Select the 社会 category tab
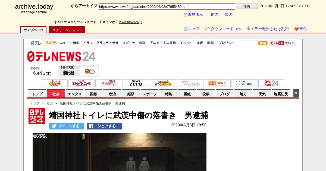Image resolution: width=326 pixels, height=171 pixels. [x=56, y=93]
